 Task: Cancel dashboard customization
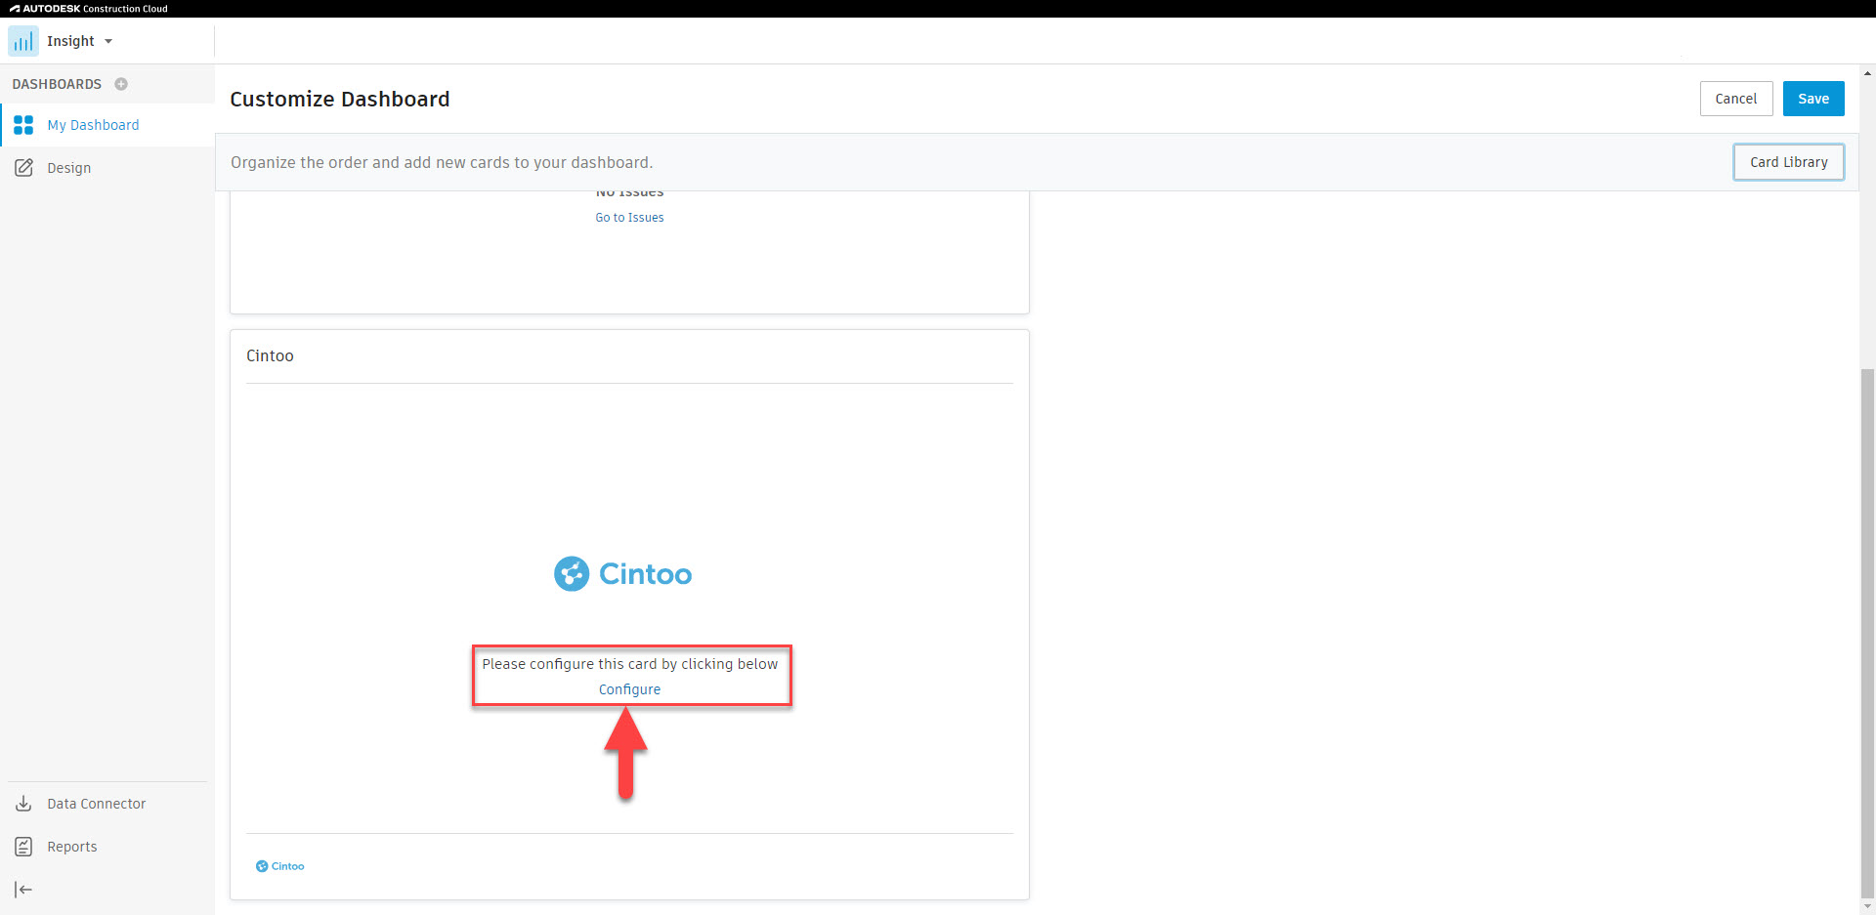tap(1736, 99)
